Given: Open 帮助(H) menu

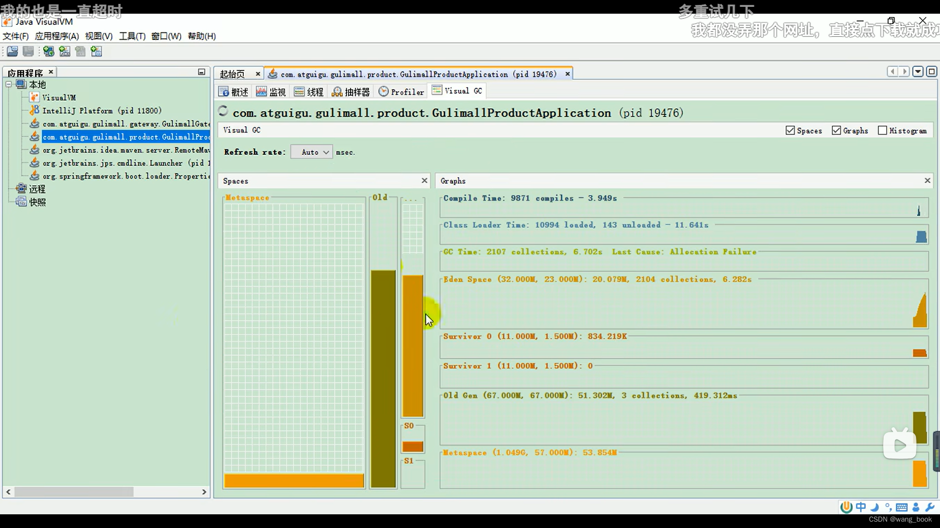Looking at the screenshot, I should point(202,36).
